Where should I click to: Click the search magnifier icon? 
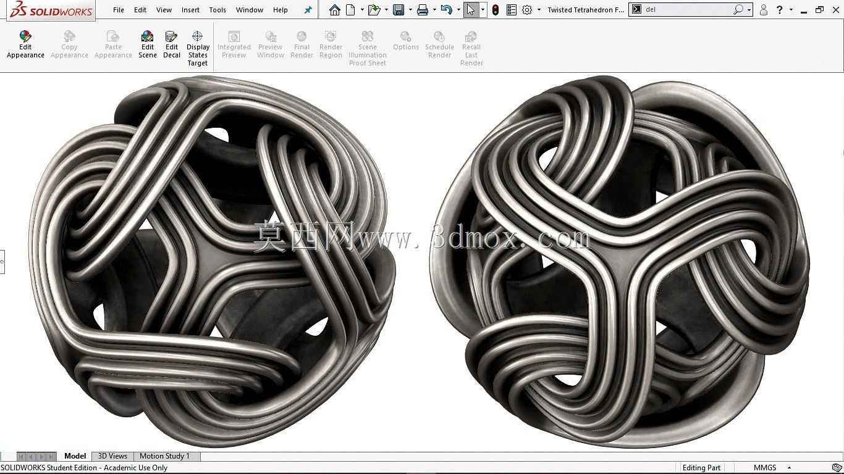point(738,10)
